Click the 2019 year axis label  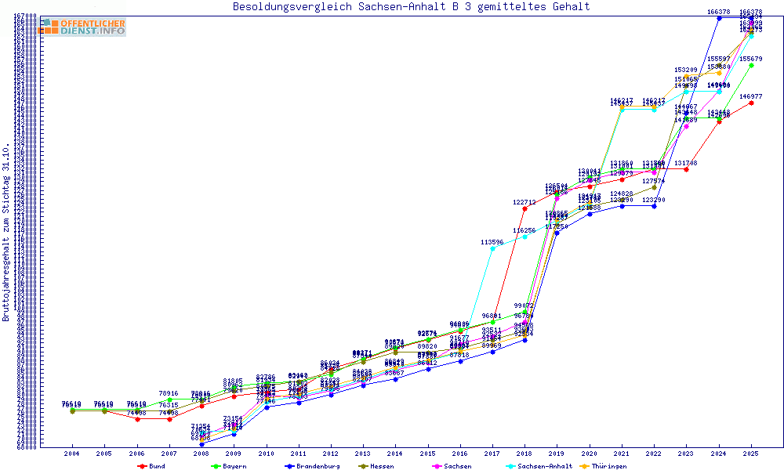pos(557,454)
